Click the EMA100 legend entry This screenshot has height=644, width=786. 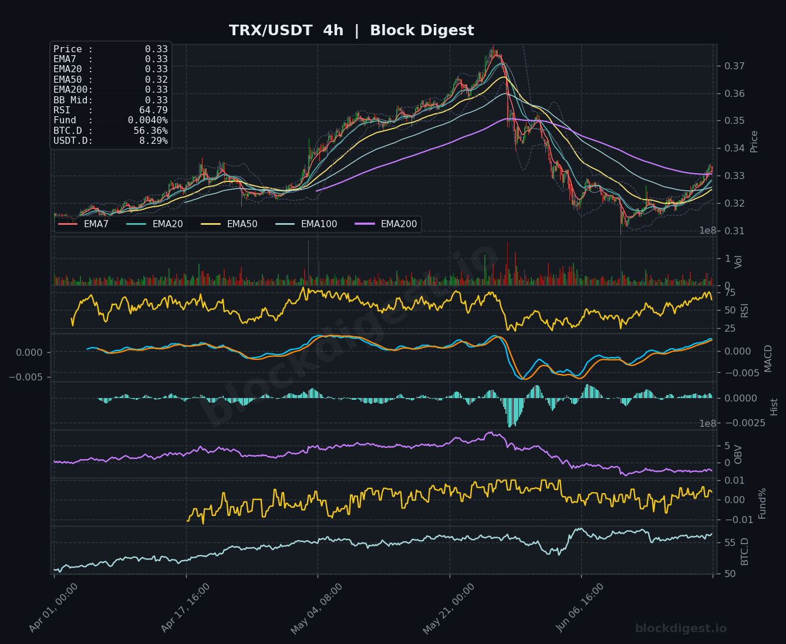click(x=306, y=224)
